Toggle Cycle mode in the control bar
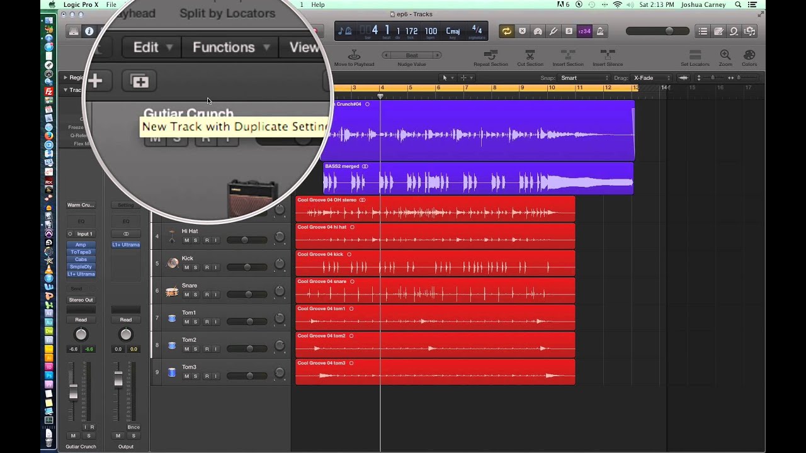806x453 pixels. (506, 31)
